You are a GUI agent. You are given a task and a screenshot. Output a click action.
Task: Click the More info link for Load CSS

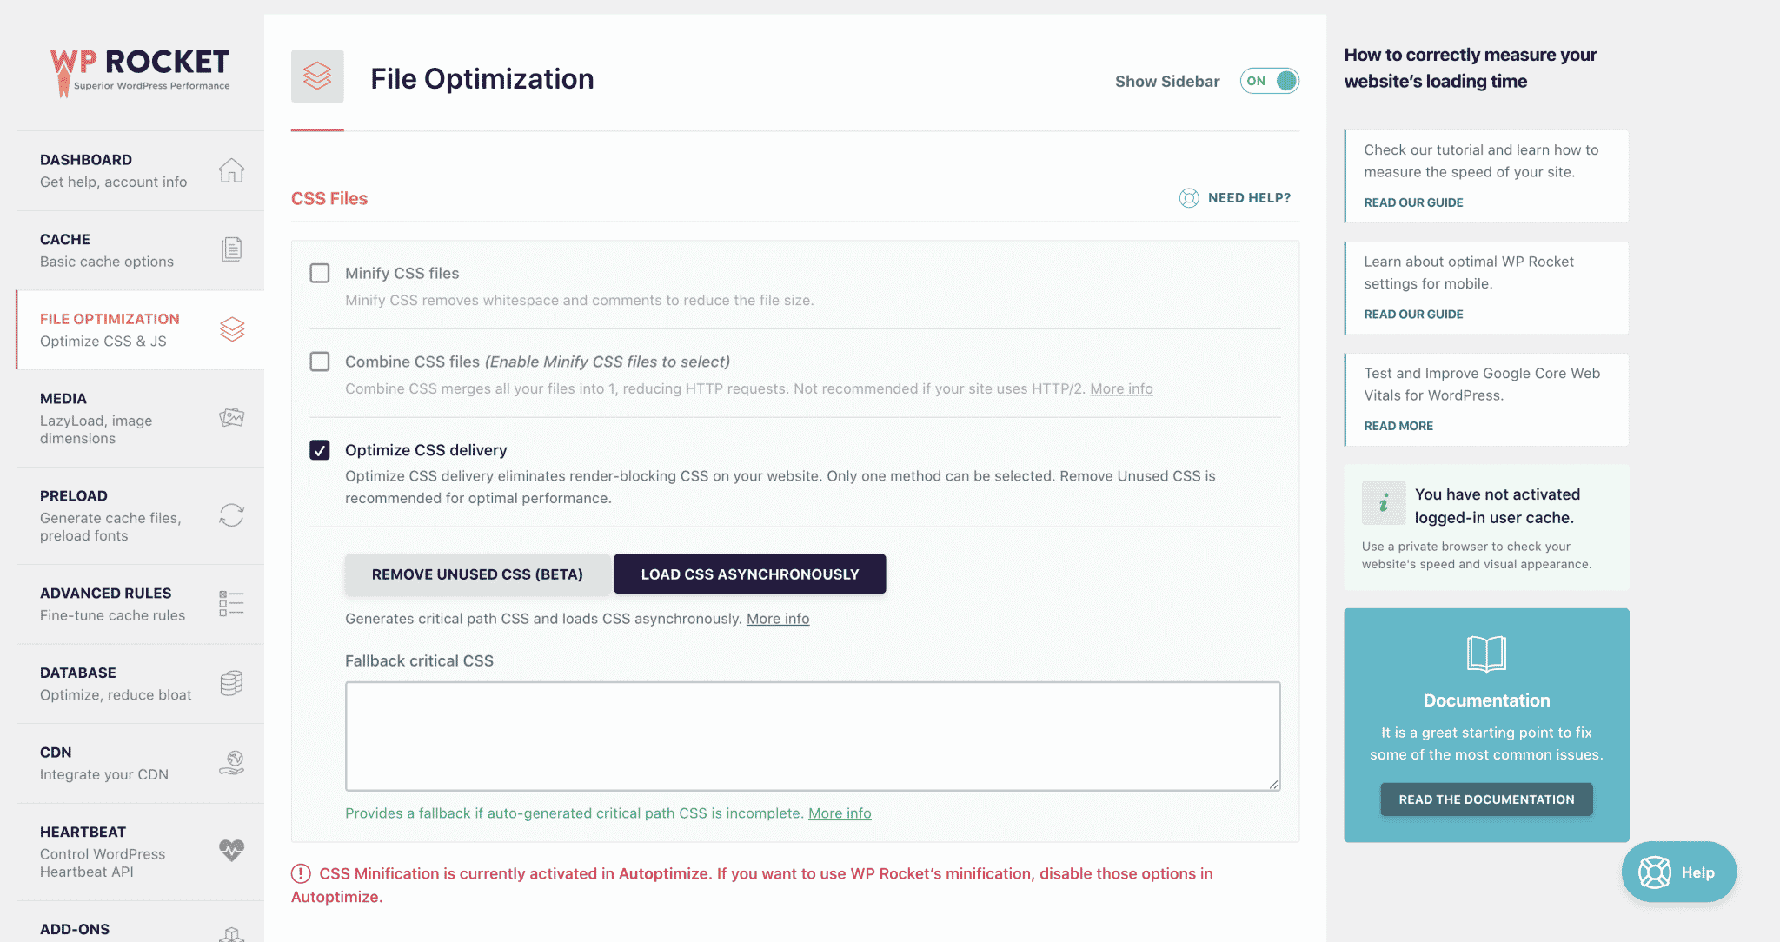(x=778, y=617)
